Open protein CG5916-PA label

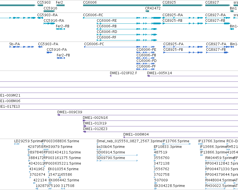57,50
